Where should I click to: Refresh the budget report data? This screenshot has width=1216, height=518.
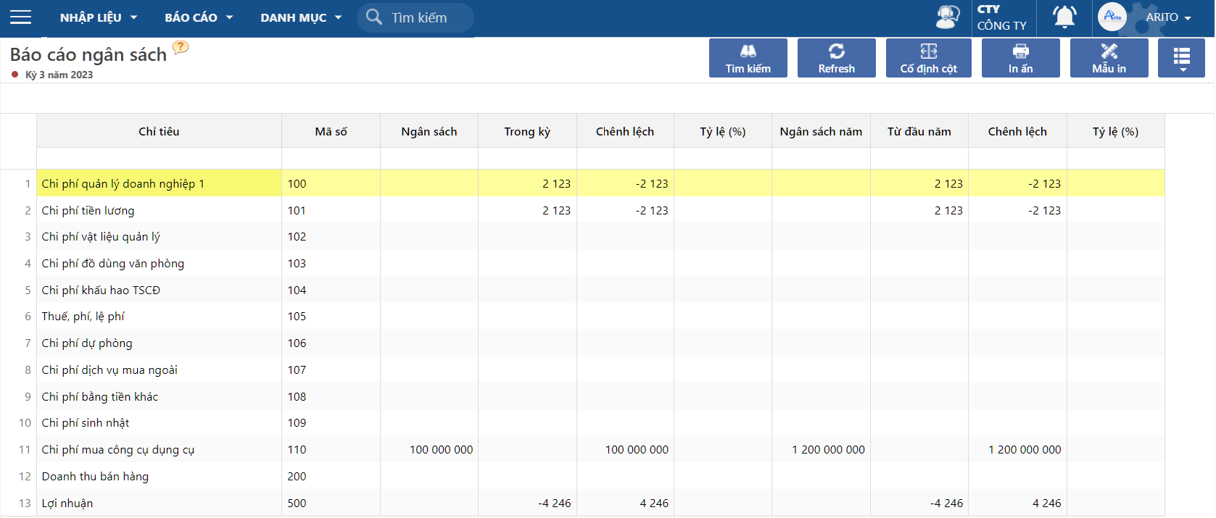[836, 58]
